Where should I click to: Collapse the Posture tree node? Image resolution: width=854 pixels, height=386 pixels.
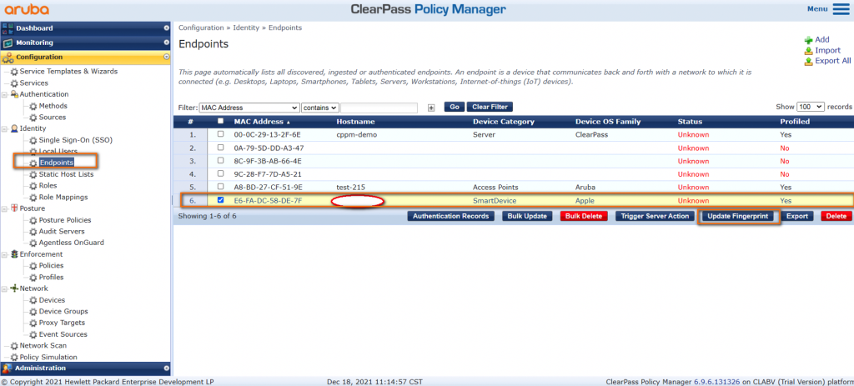click(x=4, y=209)
